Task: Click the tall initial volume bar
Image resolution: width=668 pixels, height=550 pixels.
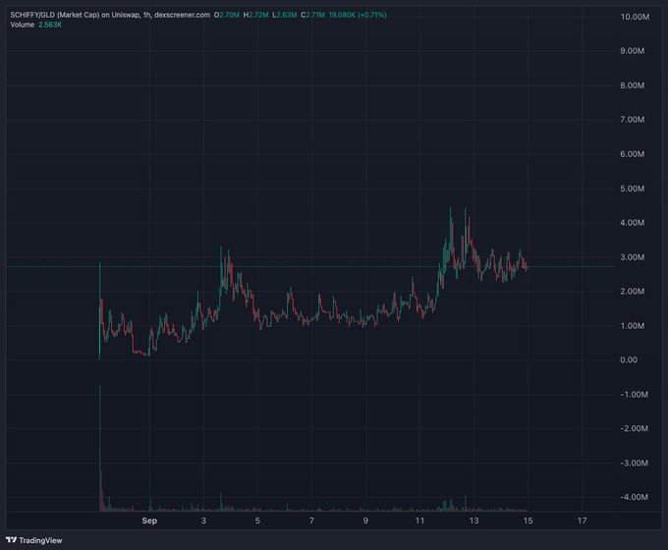Action: pyautogui.click(x=100, y=447)
